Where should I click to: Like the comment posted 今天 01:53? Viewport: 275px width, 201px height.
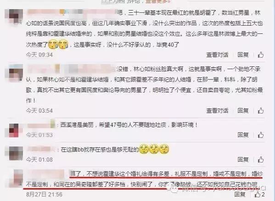[x=261, y=135]
